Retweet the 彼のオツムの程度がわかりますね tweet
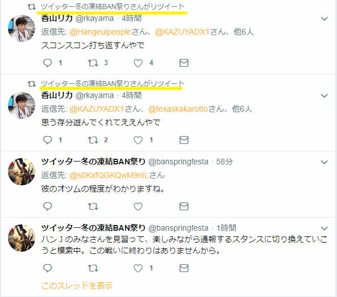 click(93, 206)
